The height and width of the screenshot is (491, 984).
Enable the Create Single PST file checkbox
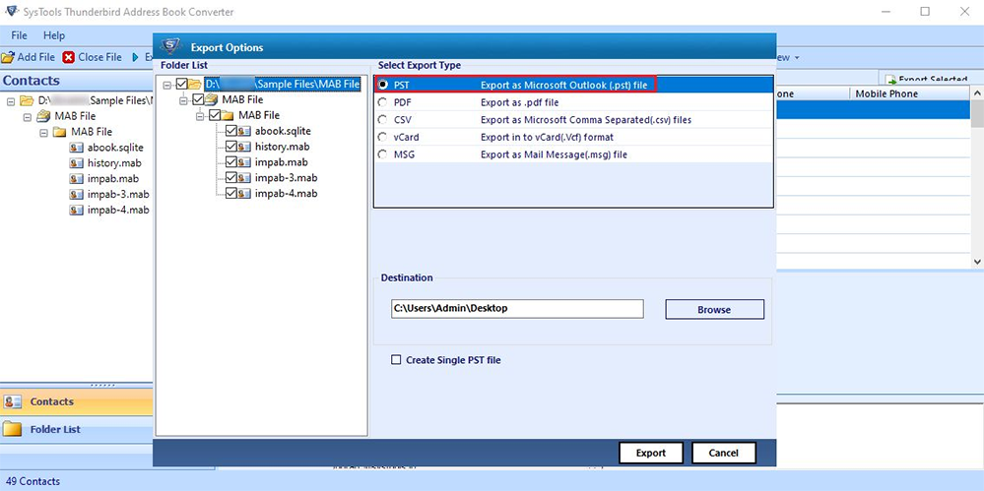coord(397,360)
